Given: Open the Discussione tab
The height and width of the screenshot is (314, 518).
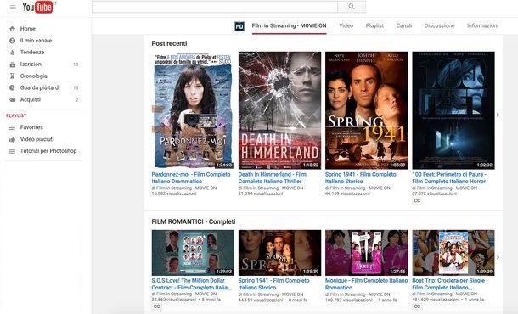Looking at the screenshot, I should [x=439, y=25].
